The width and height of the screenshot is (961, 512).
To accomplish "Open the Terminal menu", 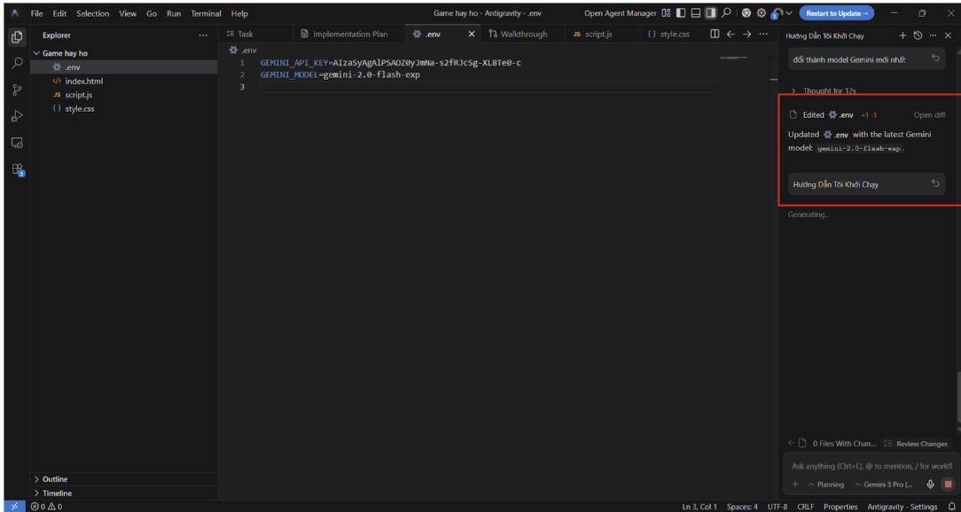I will tap(206, 13).
